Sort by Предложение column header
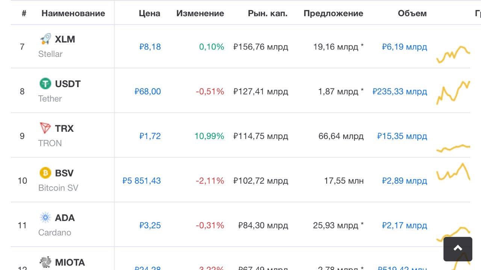Viewport: 481px width, 270px height. tap(333, 13)
